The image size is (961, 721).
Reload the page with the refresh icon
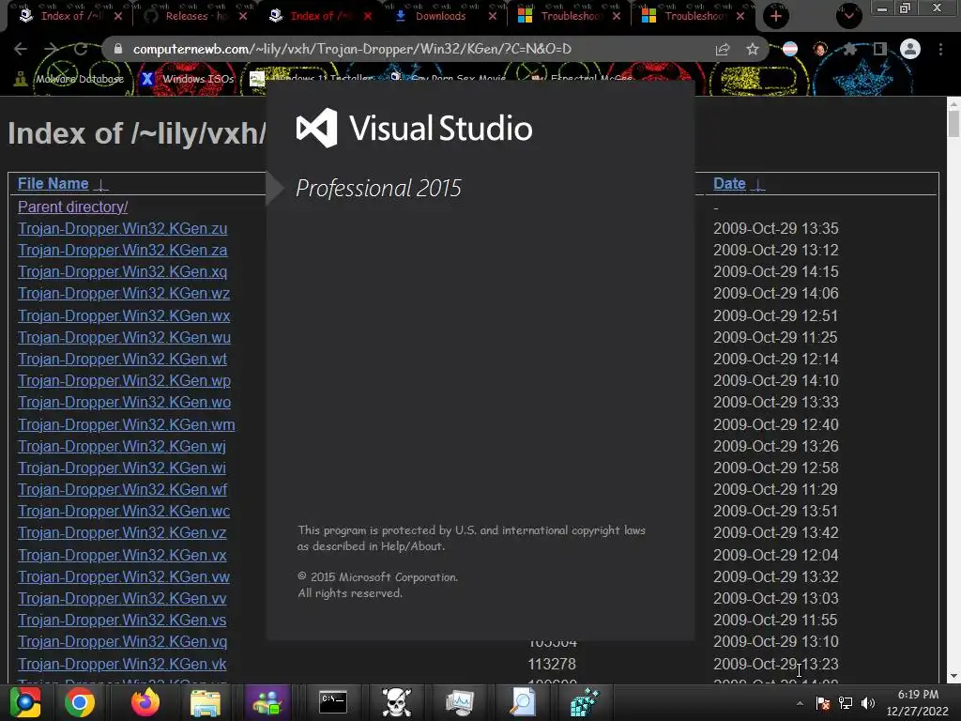(x=81, y=49)
